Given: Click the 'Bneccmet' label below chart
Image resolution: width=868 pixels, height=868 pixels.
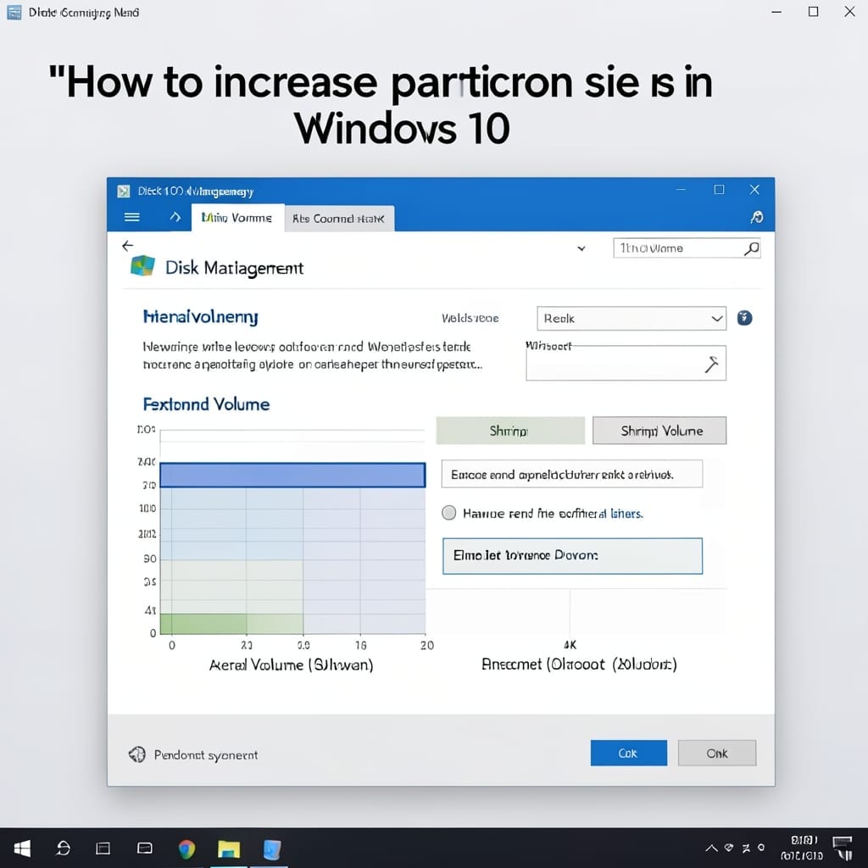Looking at the screenshot, I should [x=579, y=664].
